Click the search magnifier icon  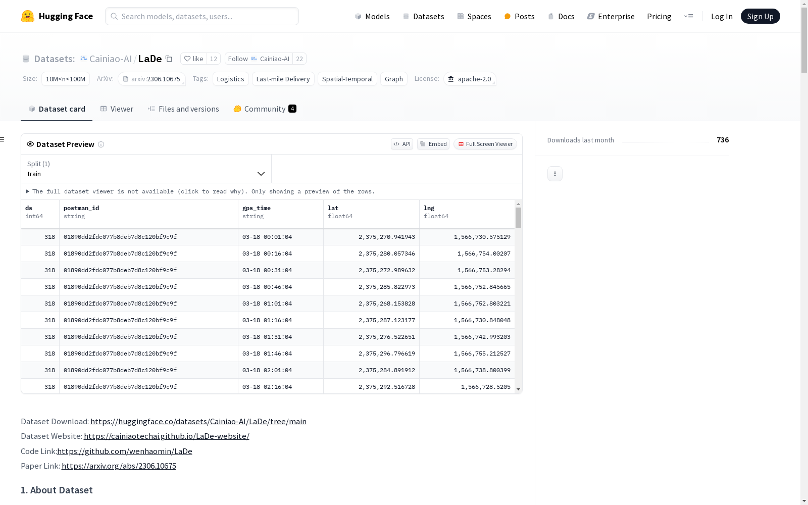pos(115,16)
